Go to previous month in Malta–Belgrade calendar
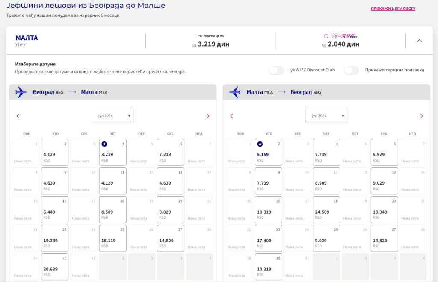This screenshot has width=438, height=282. click(x=231, y=116)
